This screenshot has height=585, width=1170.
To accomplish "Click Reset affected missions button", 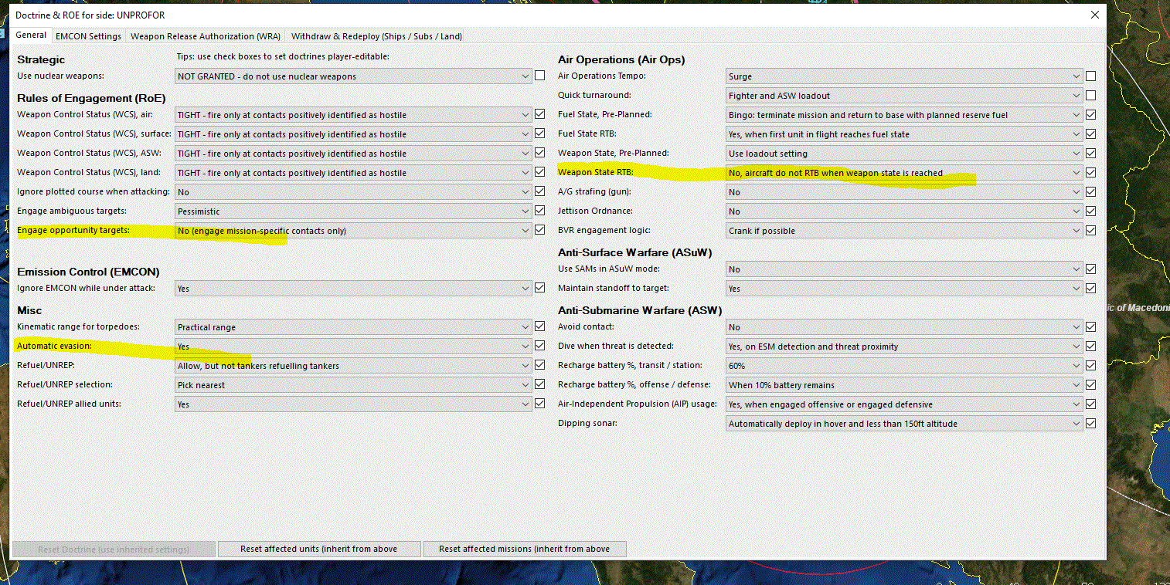I will [525, 549].
